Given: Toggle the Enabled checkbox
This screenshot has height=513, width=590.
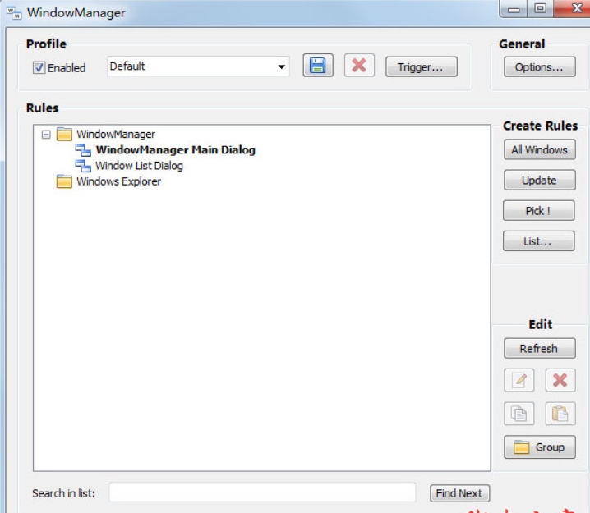Looking at the screenshot, I should (39, 67).
